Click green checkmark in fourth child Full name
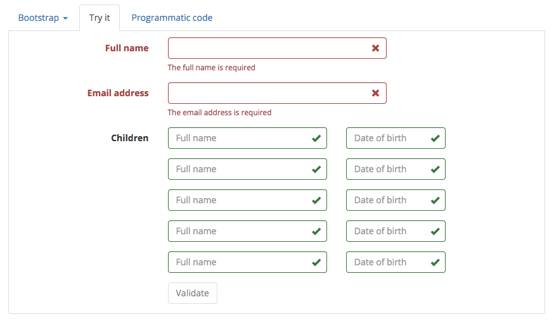This screenshot has height=321, width=554. click(x=316, y=231)
